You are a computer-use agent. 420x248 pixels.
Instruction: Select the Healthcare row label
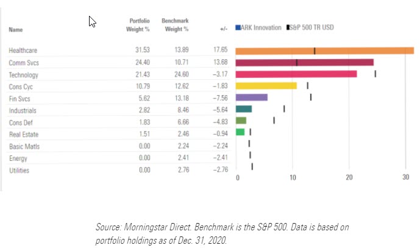click(24, 51)
